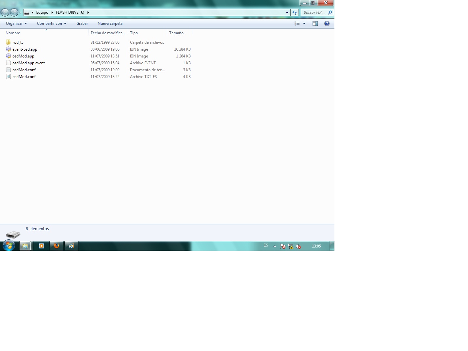Refresh the FLASH DRIVE folder view
The image size is (468, 351).
click(x=295, y=13)
